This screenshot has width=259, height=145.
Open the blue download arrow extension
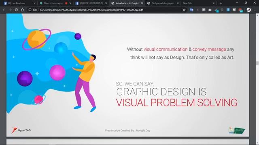point(228,10)
